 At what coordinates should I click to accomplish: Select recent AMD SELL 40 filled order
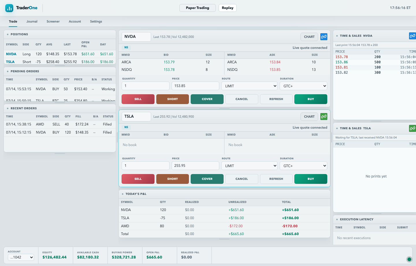[x=60, y=124]
